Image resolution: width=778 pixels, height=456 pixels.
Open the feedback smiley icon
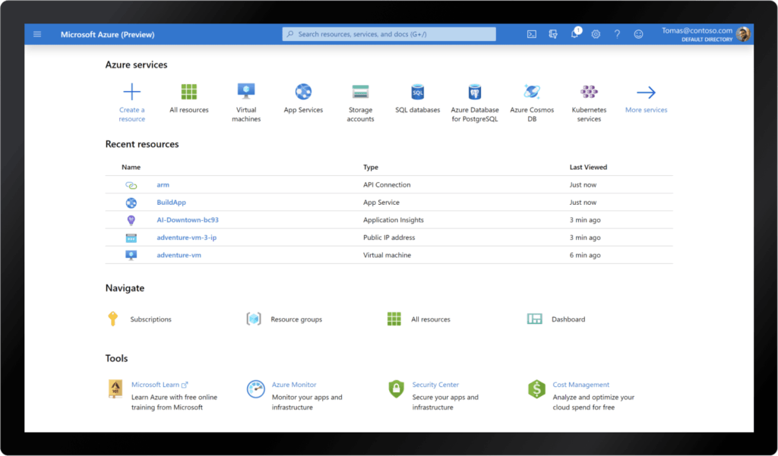[638, 33]
